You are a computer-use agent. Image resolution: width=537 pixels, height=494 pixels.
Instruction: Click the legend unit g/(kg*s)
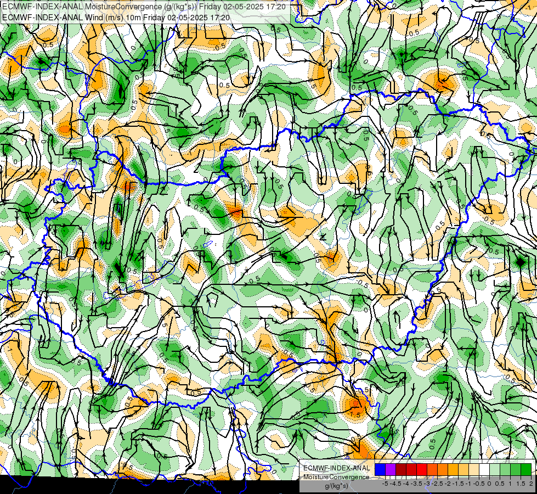(x=336, y=486)
